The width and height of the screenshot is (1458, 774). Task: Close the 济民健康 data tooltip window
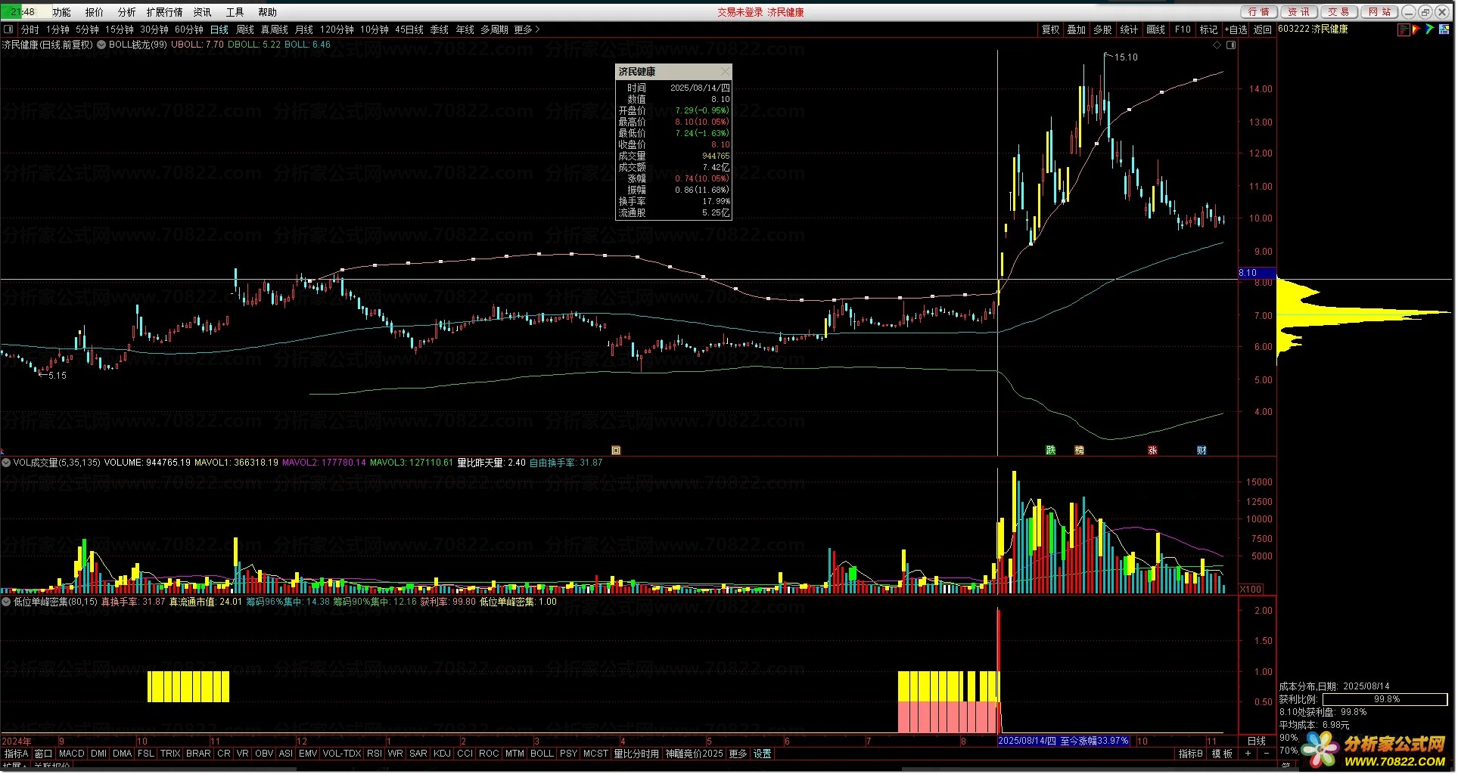coord(725,71)
